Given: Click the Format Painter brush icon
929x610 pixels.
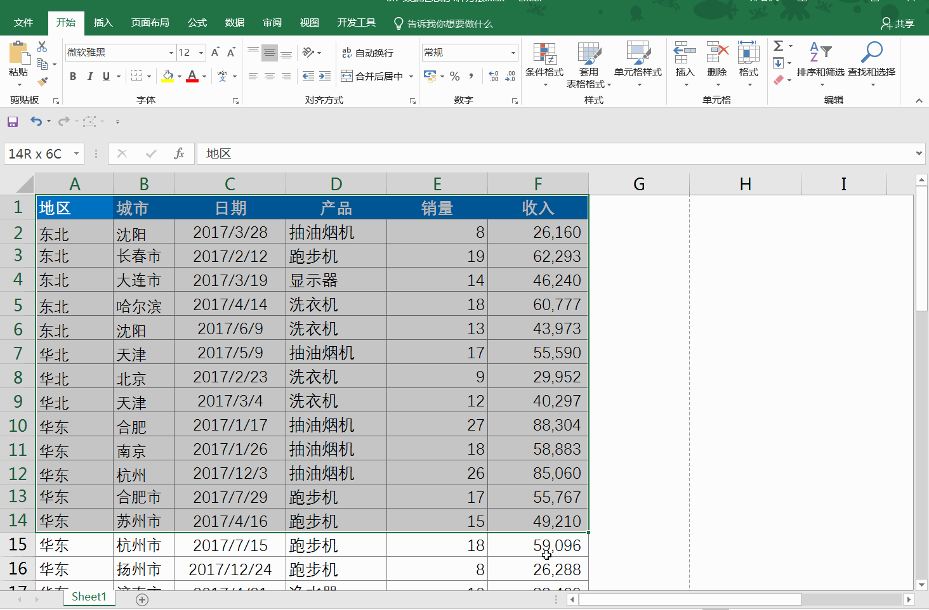Looking at the screenshot, I should (x=43, y=81).
